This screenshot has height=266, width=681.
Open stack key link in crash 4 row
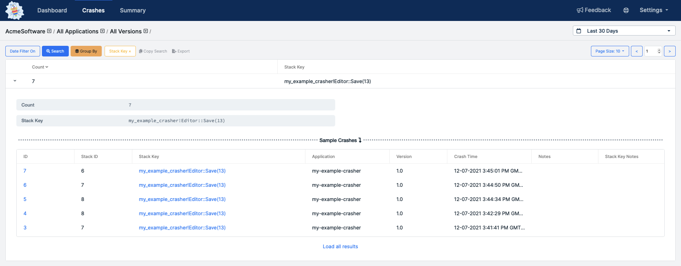pos(182,213)
